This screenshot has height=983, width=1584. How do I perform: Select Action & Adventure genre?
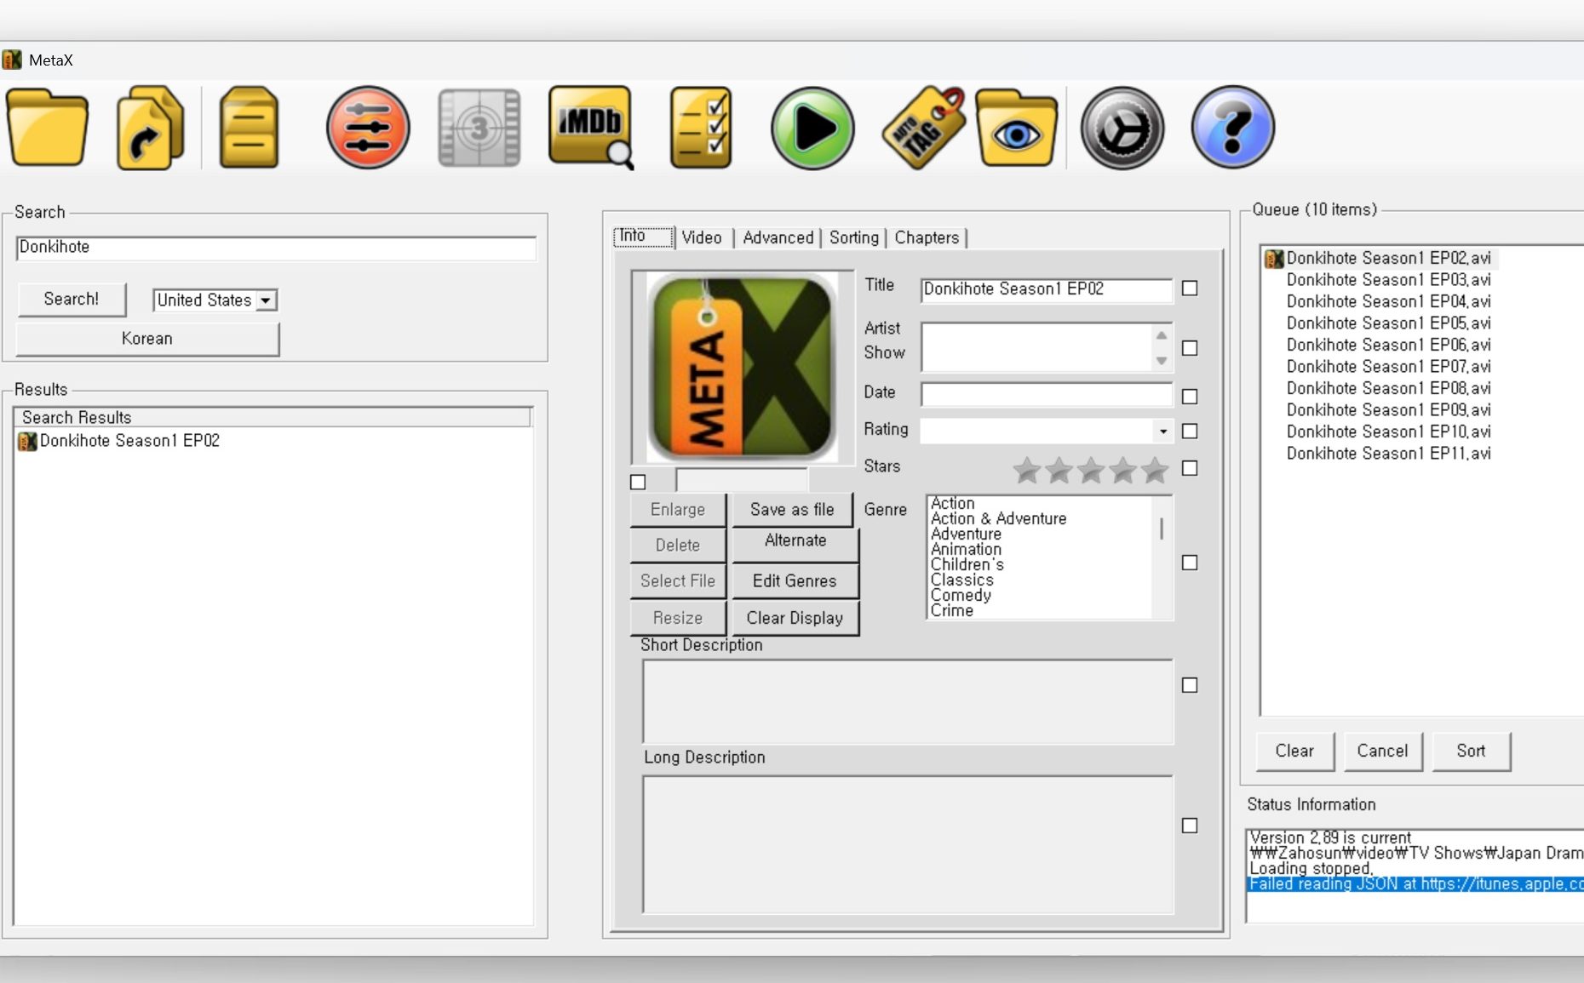[x=998, y=518]
